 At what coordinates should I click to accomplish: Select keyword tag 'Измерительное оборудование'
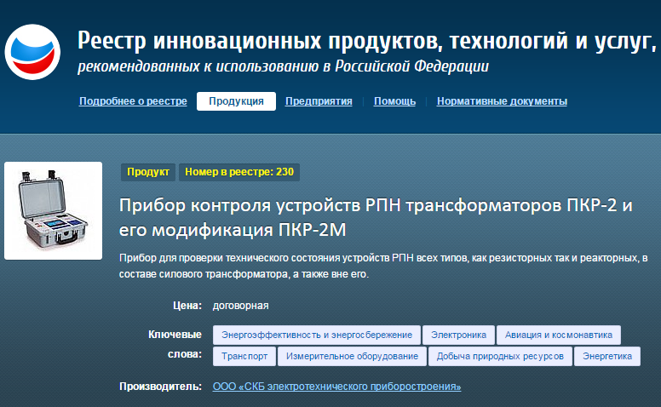(x=352, y=356)
